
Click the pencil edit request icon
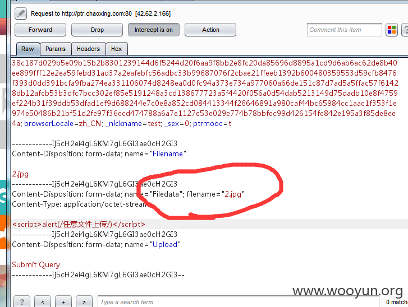point(21,13)
